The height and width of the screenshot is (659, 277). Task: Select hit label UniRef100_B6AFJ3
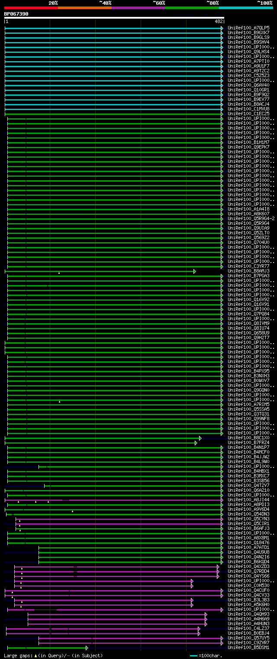coord(248,528)
